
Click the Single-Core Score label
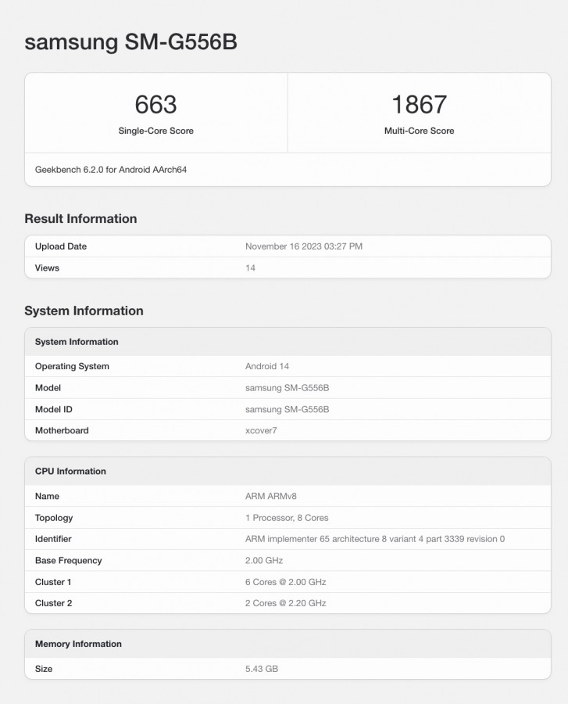[155, 131]
